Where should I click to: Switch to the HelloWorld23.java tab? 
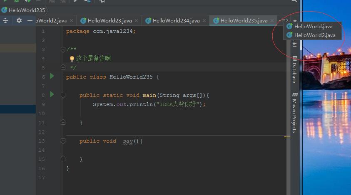coord(110,20)
